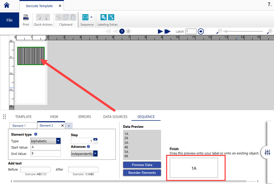Viewport: 274px width, 184px height.
Task: Select the barcode object on the label
Action: pos(31,56)
